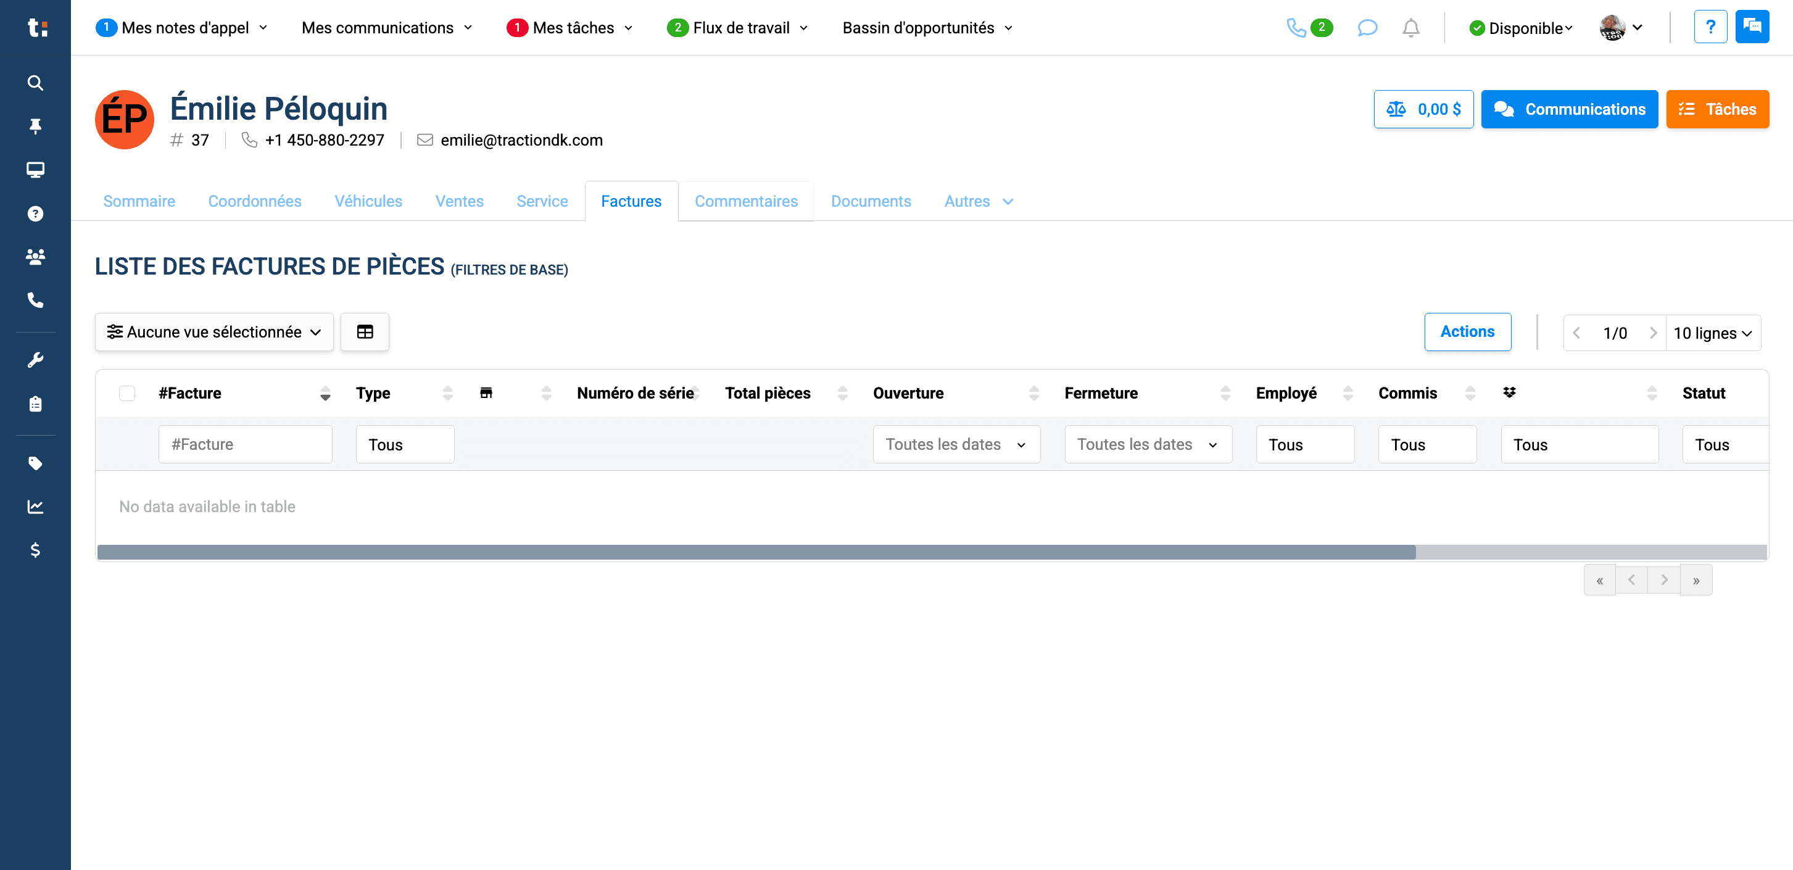Open Aucune vue sélectionnée dropdown

tap(214, 332)
